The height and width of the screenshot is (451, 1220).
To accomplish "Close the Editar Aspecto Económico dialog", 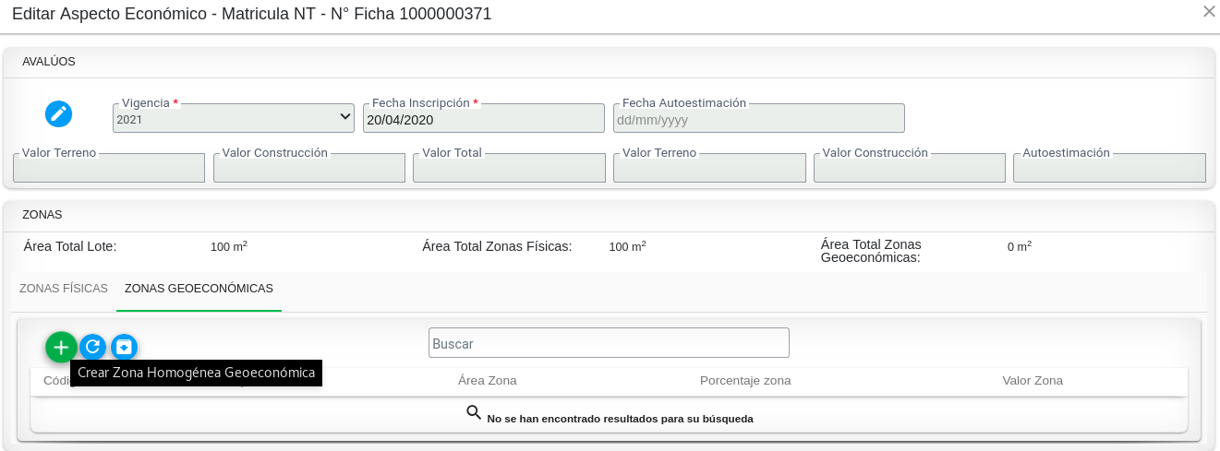I will (1208, 12).
